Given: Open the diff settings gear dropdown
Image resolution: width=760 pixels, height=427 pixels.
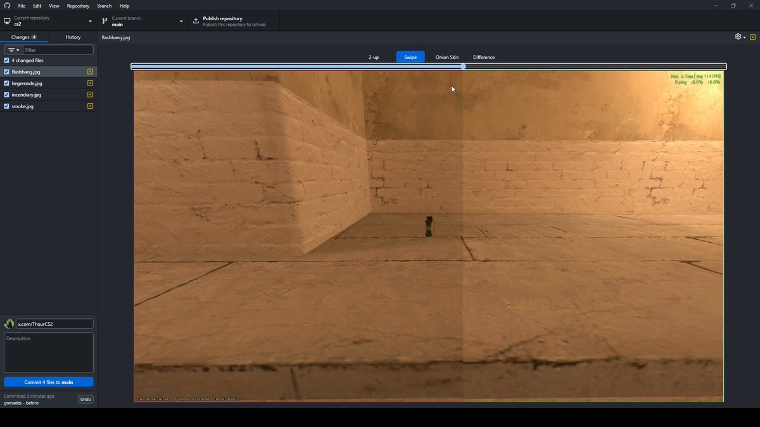Looking at the screenshot, I should (740, 37).
